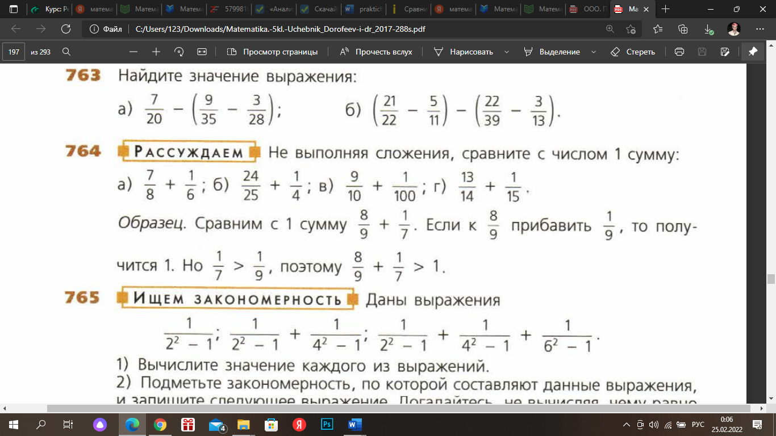Open Yandex Browser from taskbar

(299, 424)
